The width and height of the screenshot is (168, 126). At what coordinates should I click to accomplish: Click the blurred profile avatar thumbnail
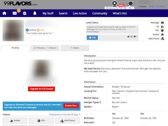(x=13, y=30)
